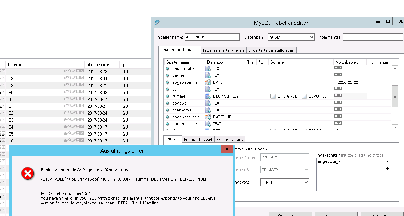Click scroll-down arrow of the column list

click(x=395, y=127)
